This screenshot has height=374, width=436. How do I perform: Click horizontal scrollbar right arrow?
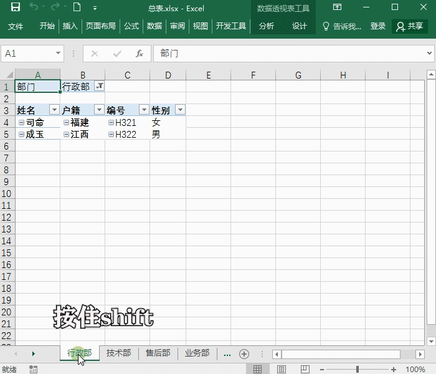pyautogui.click(x=420, y=354)
